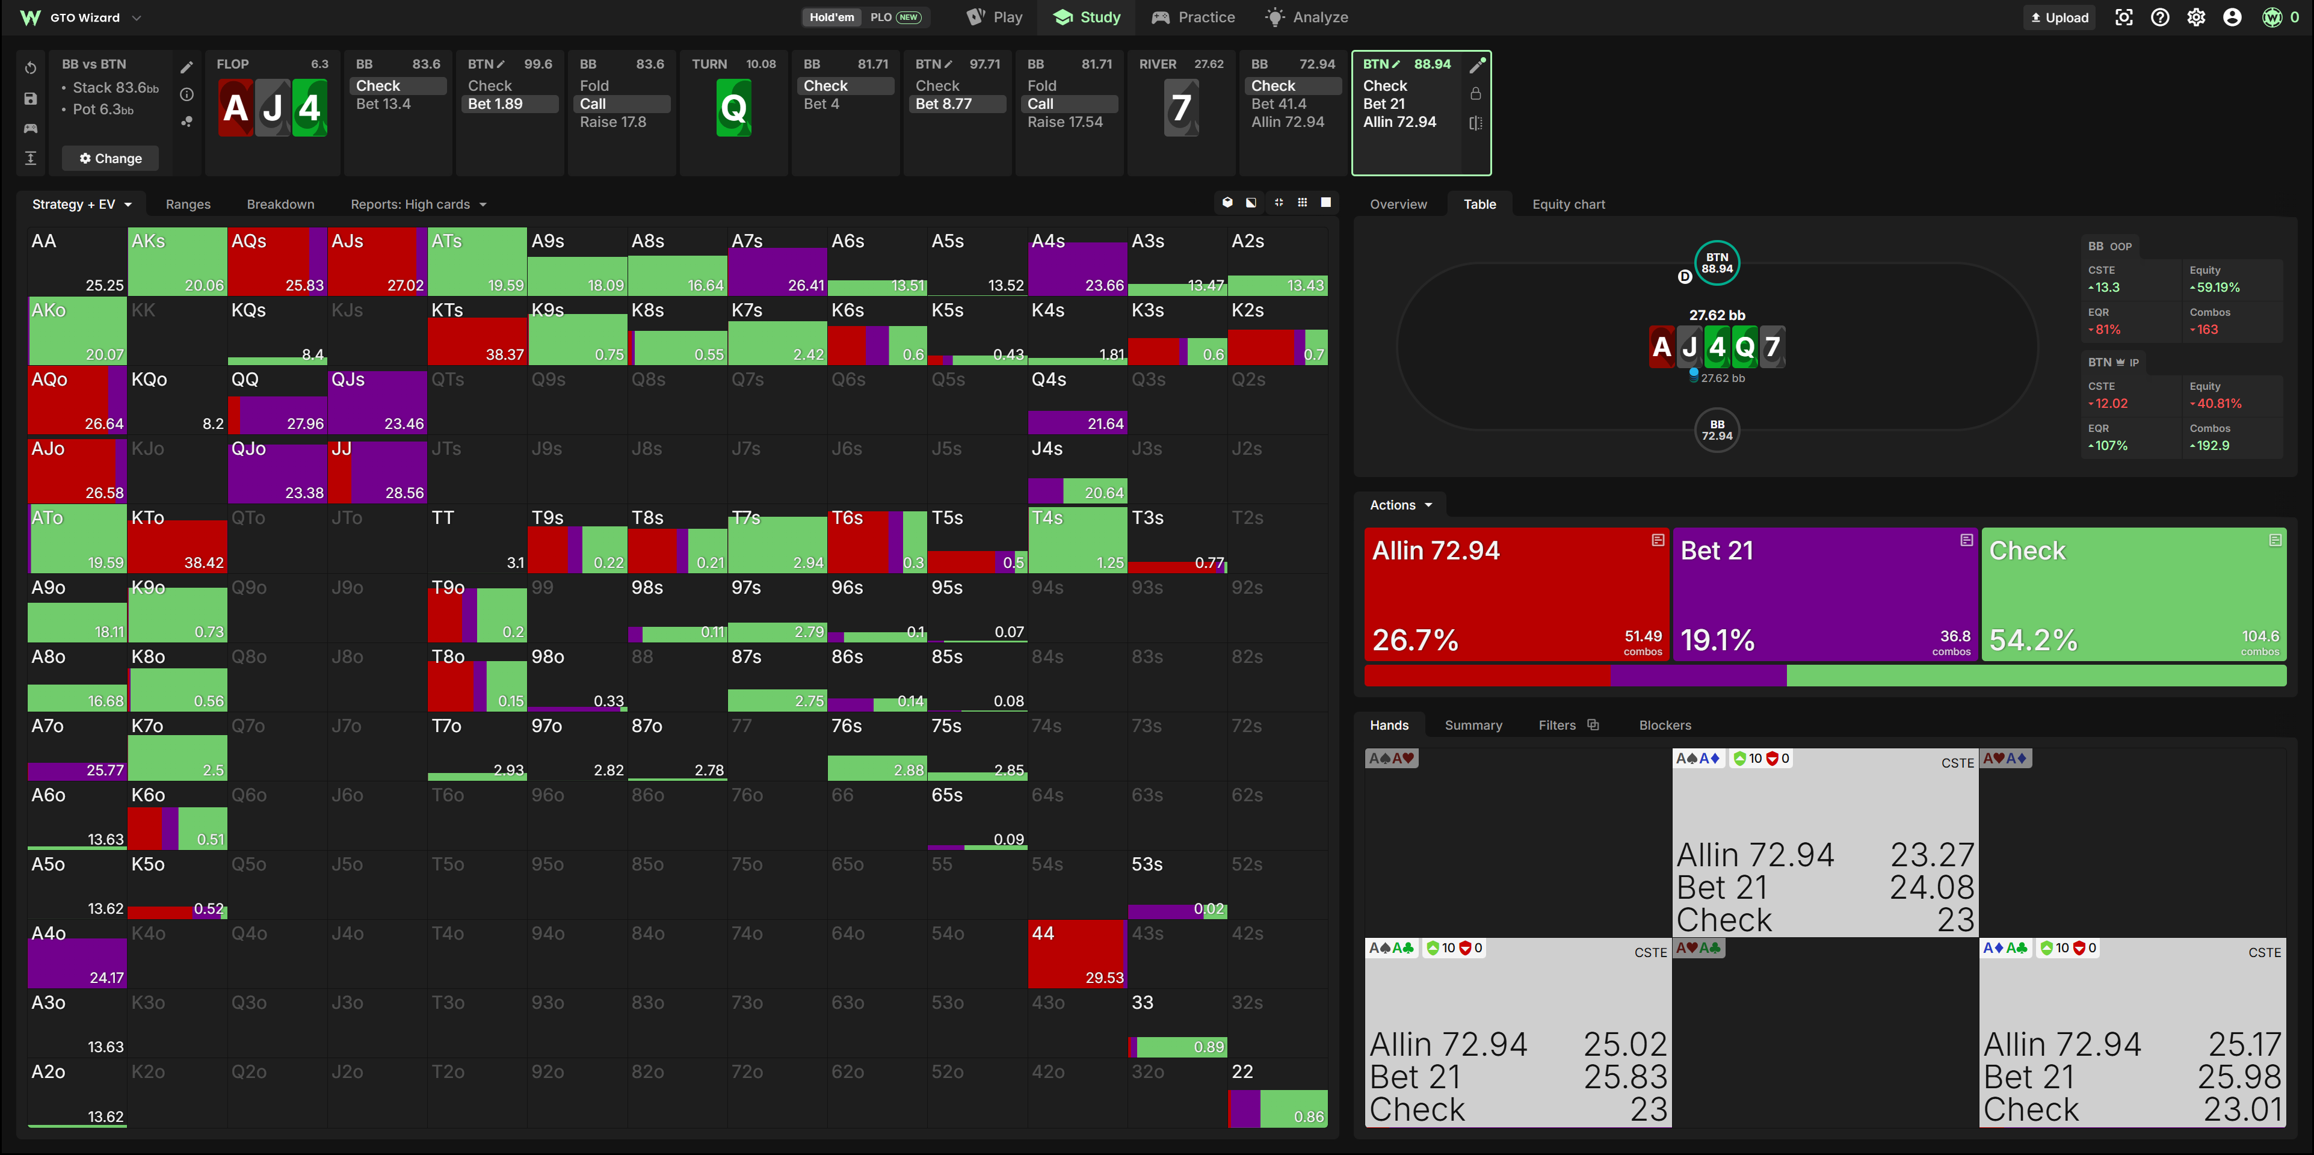Click the info icon beside BB vs BTN
The height and width of the screenshot is (1155, 2314).
click(187, 94)
